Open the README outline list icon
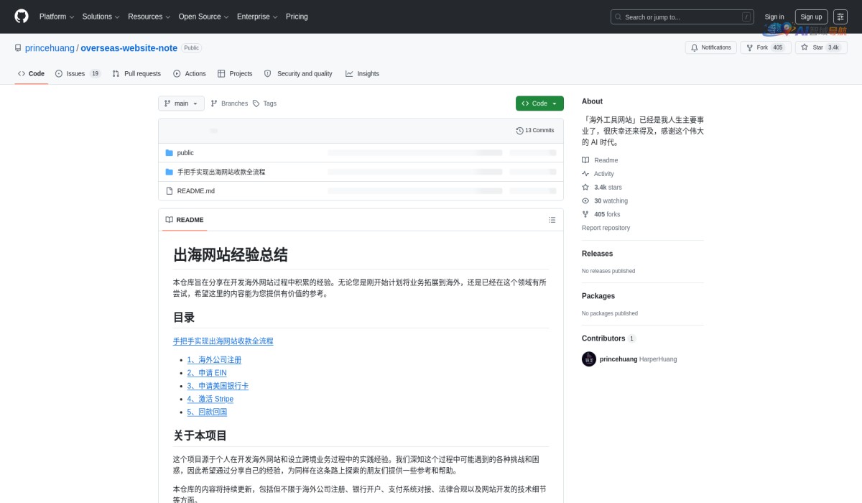This screenshot has height=503, width=862. pyautogui.click(x=552, y=220)
